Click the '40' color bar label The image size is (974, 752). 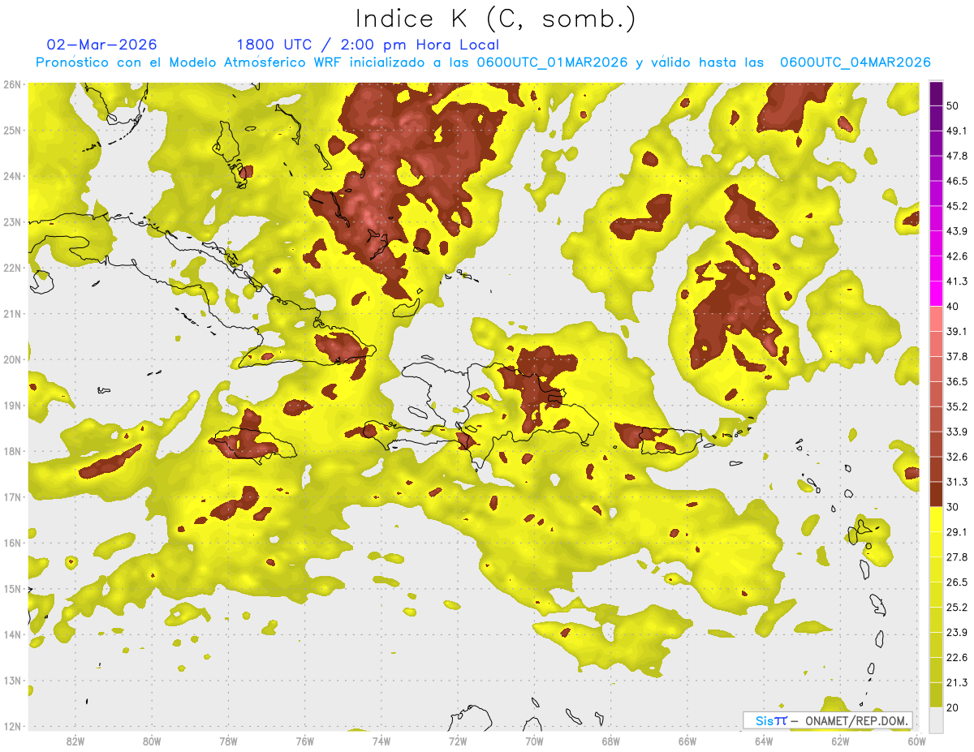tap(953, 307)
